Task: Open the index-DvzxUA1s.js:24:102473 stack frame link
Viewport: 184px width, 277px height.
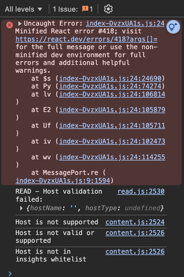Action: [112, 141]
